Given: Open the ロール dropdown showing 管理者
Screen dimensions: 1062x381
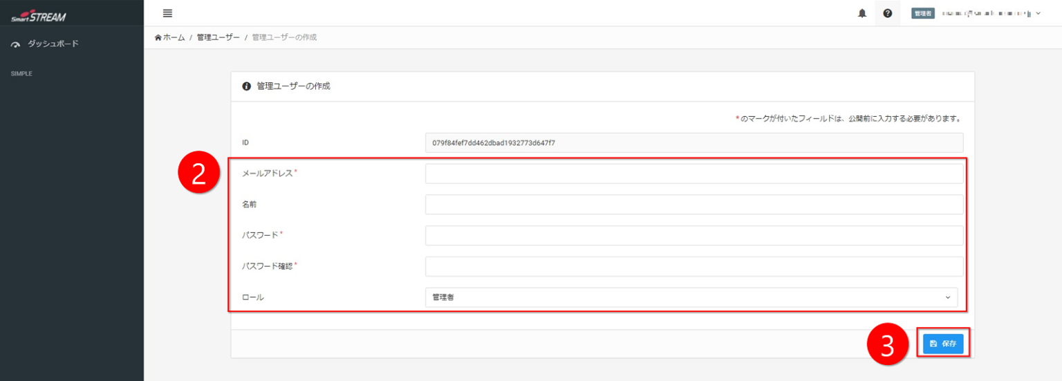Looking at the screenshot, I should pyautogui.click(x=691, y=297).
